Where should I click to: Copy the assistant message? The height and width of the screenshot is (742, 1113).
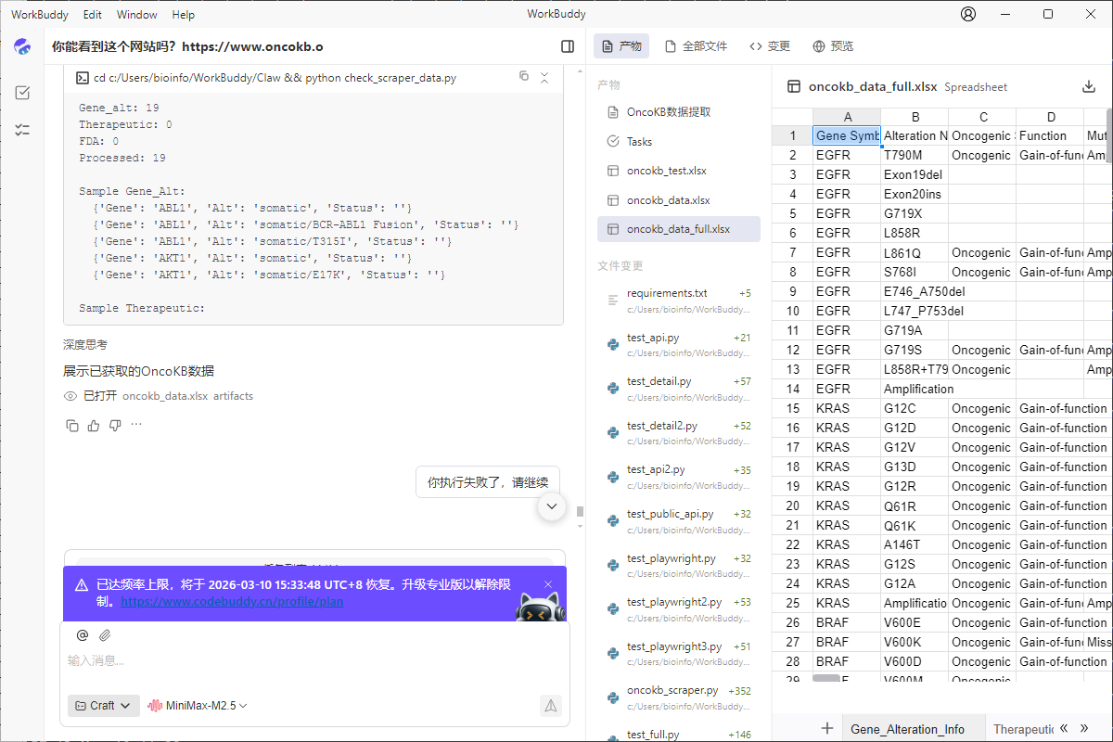pos(72,426)
